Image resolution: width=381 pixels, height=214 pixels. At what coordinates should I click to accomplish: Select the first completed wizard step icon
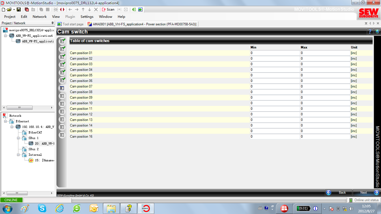[62, 42]
